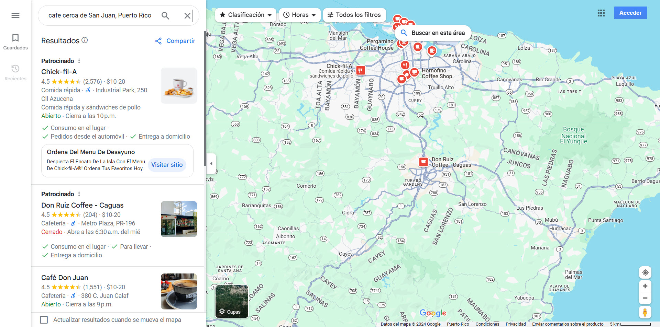
Task: Collapse the side panel arrow
Action: click(x=211, y=163)
